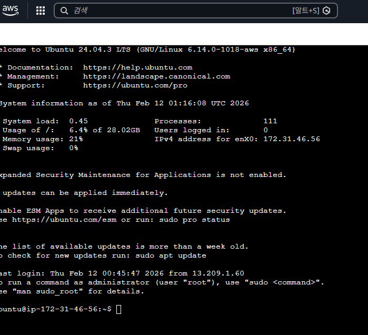Click the "sudo apt update" command text
Screen dimensions: 368x335
(x=171, y=255)
